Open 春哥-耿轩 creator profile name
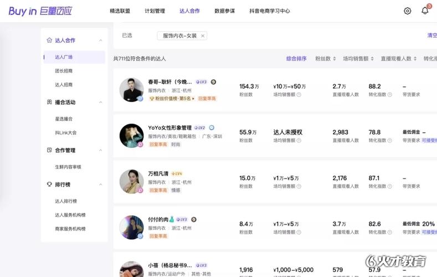The height and width of the screenshot is (277, 437). [170, 82]
